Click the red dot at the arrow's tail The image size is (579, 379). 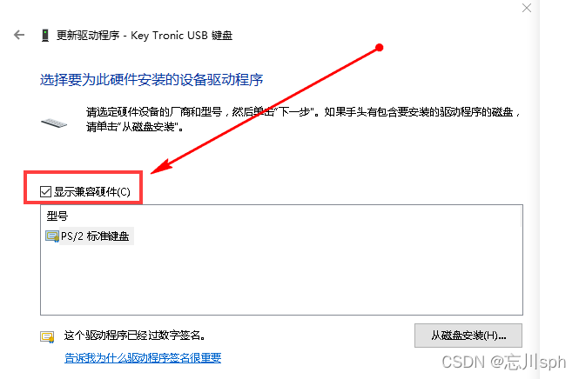(380, 48)
